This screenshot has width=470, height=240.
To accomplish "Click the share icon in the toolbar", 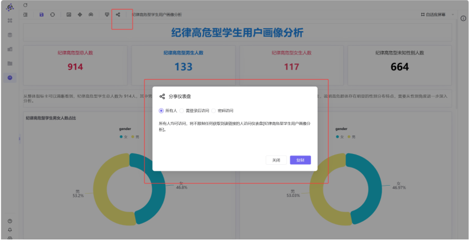I will point(118,14).
